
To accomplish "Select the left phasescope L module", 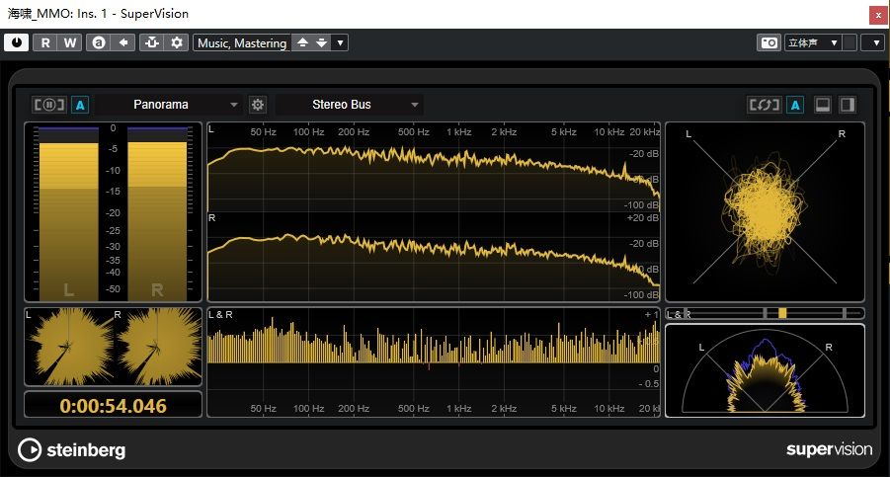I will (x=69, y=347).
